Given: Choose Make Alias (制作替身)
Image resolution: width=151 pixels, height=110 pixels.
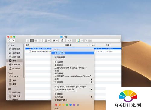Looking at the screenshot, I should coord(73,74).
